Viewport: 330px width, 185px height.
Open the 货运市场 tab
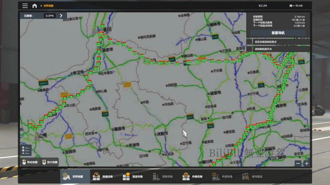pyautogui.click(x=134, y=176)
